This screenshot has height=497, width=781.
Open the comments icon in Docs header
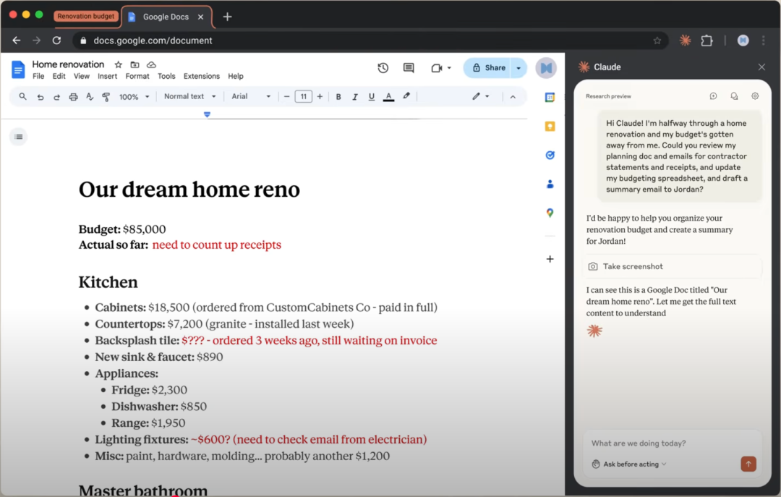[x=409, y=68]
